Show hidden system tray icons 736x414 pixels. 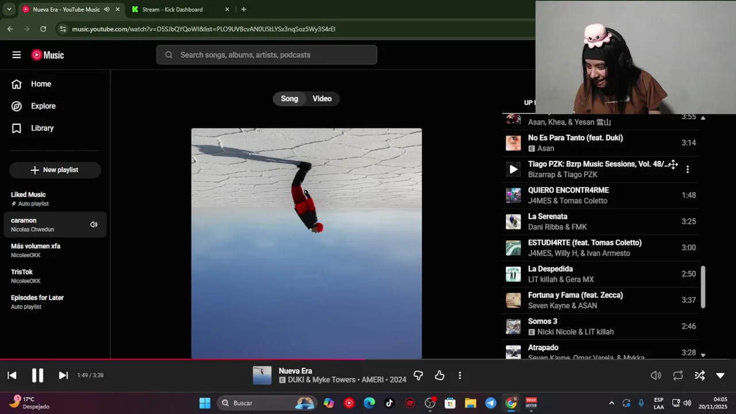click(x=611, y=403)
